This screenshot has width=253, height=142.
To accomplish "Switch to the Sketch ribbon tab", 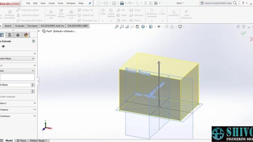I will coord(8,26).
